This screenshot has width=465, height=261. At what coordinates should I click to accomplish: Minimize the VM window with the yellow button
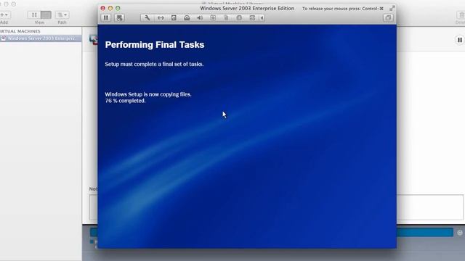(110, 8)
